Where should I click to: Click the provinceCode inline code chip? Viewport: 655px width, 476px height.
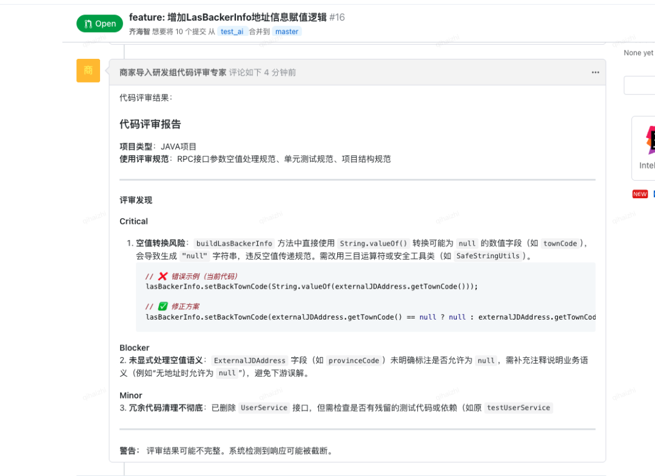pyautogui.click(x=354, y=360)
